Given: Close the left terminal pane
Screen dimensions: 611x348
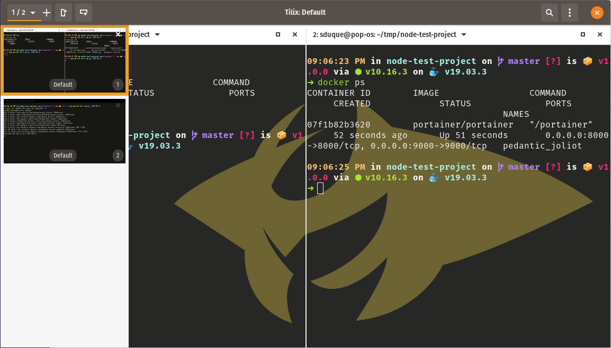Looking at the screenshot, I should tap(295, 35).
